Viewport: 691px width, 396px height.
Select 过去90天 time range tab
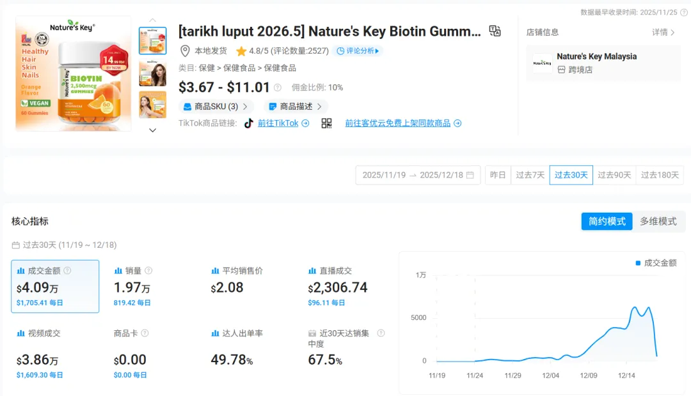pyautogui.click(x=614, y=175)
